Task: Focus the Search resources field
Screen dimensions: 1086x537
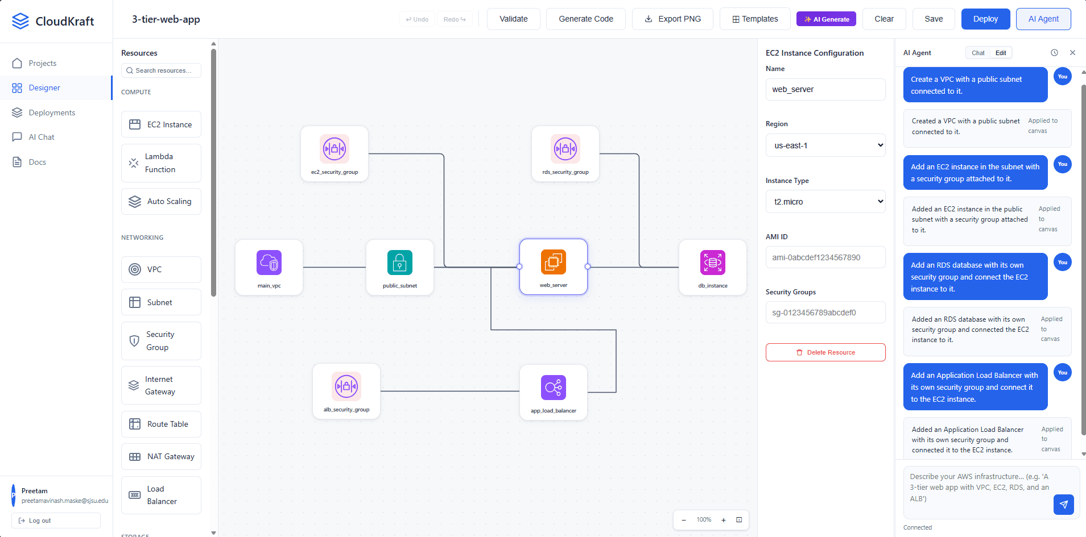Action: click(161, 70)
